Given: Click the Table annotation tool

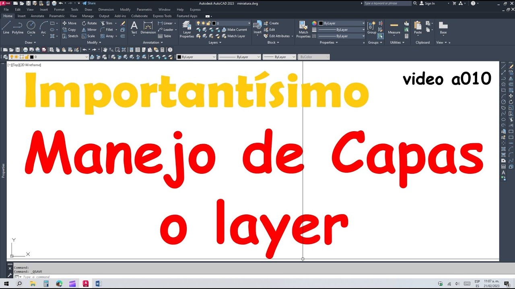Looking at the screenshot, I should [x=165, y=36].
